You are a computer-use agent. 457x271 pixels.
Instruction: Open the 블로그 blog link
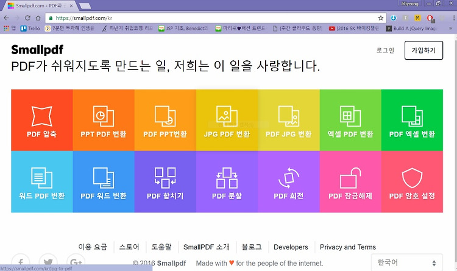252,247
